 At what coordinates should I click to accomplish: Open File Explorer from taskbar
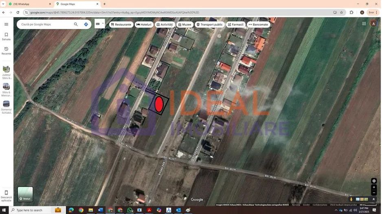[x=91, y=210]
